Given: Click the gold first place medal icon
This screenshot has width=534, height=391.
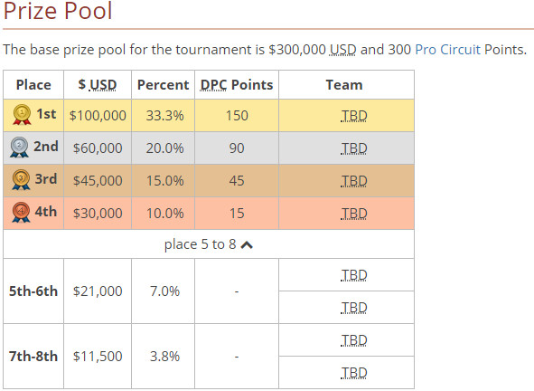Looking at the screenshot, I should coord(22,115).
